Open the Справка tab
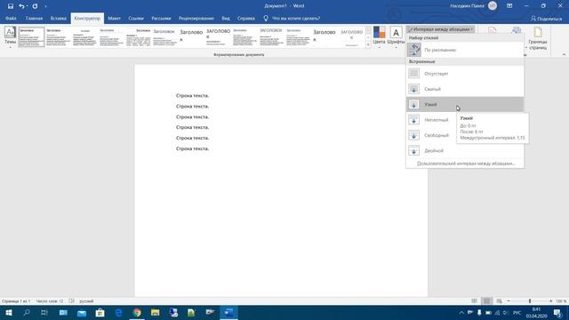The image size is (569, 320). point(245,18)
